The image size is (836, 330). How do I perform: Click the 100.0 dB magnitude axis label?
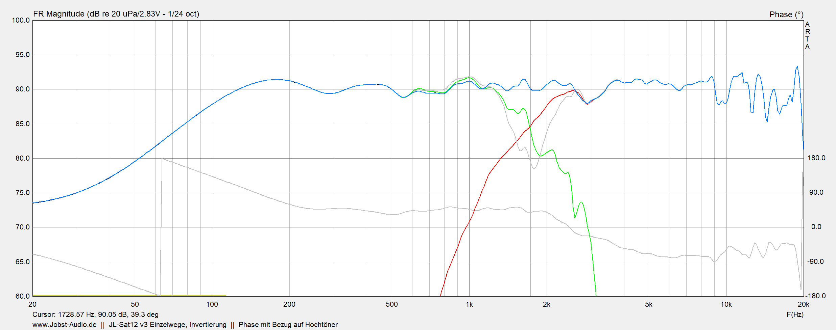(21, 20)
